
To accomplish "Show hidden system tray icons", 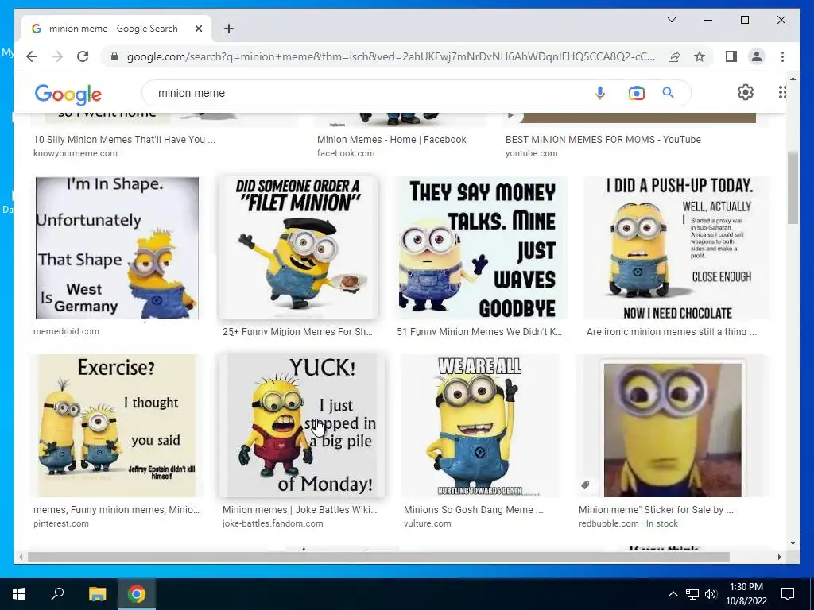I will [x=673, y=594].
